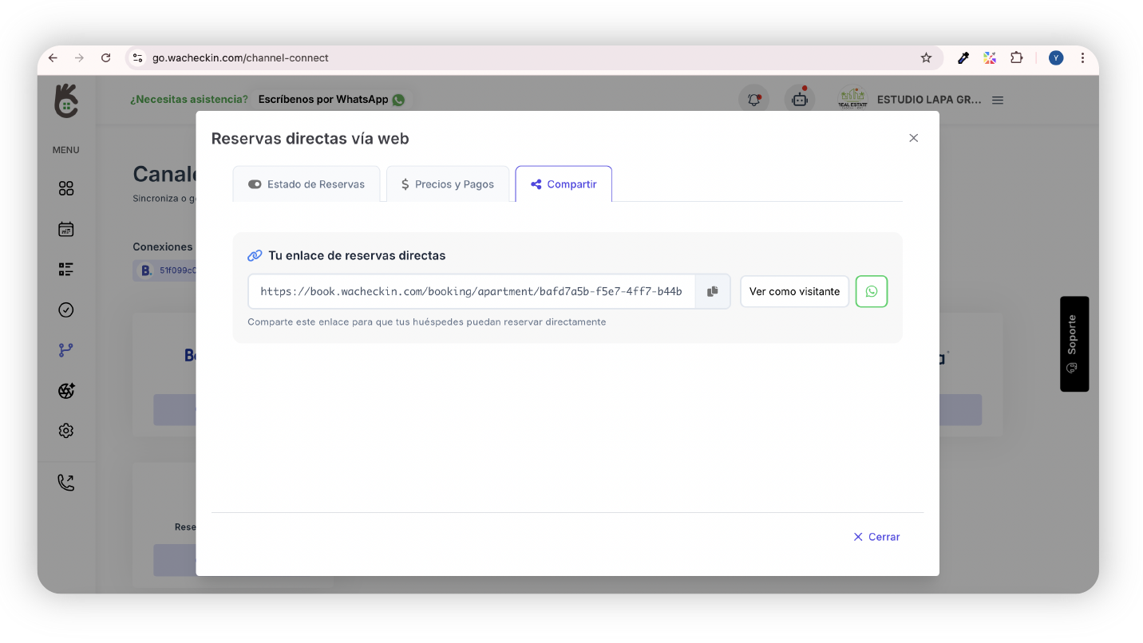Bookmark page with star icon

pyautogui.click(x=926, y=58)
